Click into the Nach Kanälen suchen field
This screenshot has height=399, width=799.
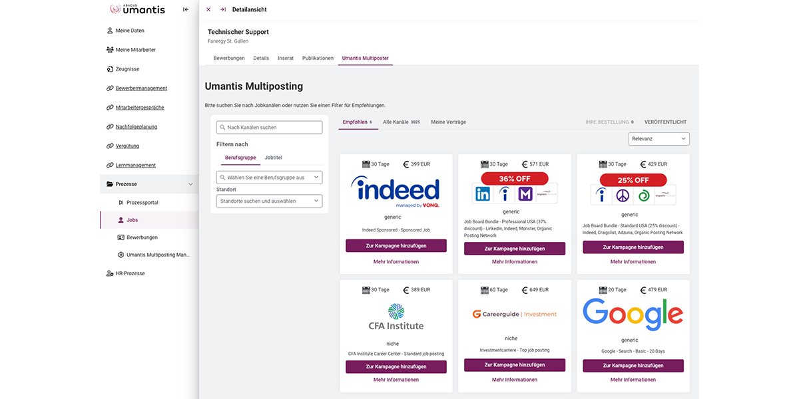click(269, 126)
